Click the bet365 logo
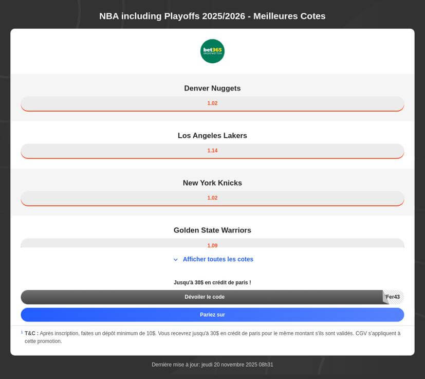The width and height of the screenshot is (425, 379). point(212,51)
